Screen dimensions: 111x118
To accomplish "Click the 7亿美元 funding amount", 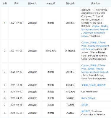I will click(x=70, y=105).
